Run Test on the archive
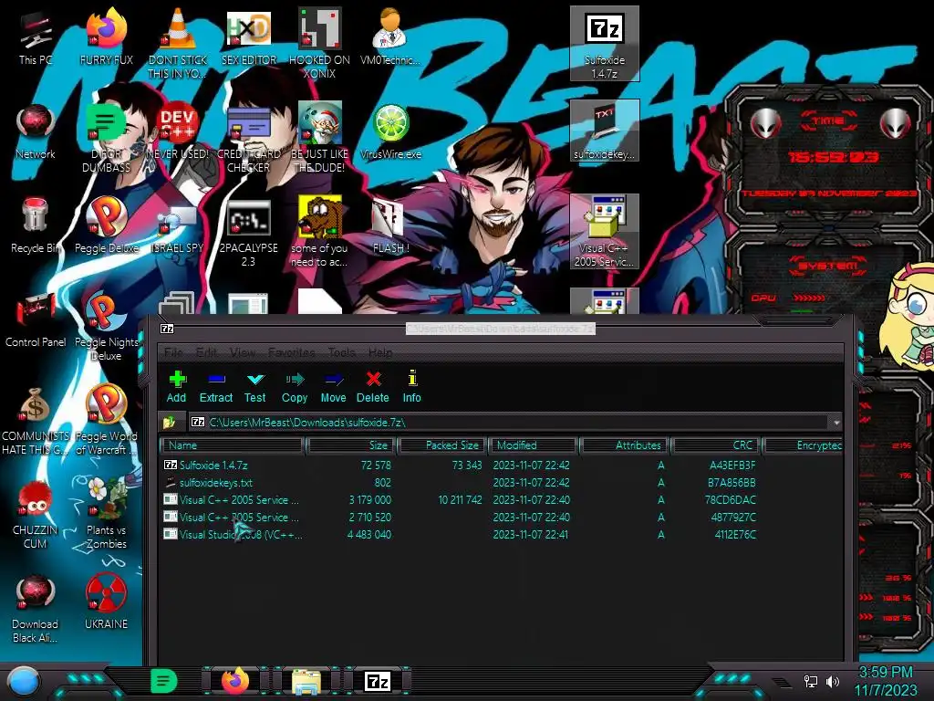 click(x=255, y=387)
